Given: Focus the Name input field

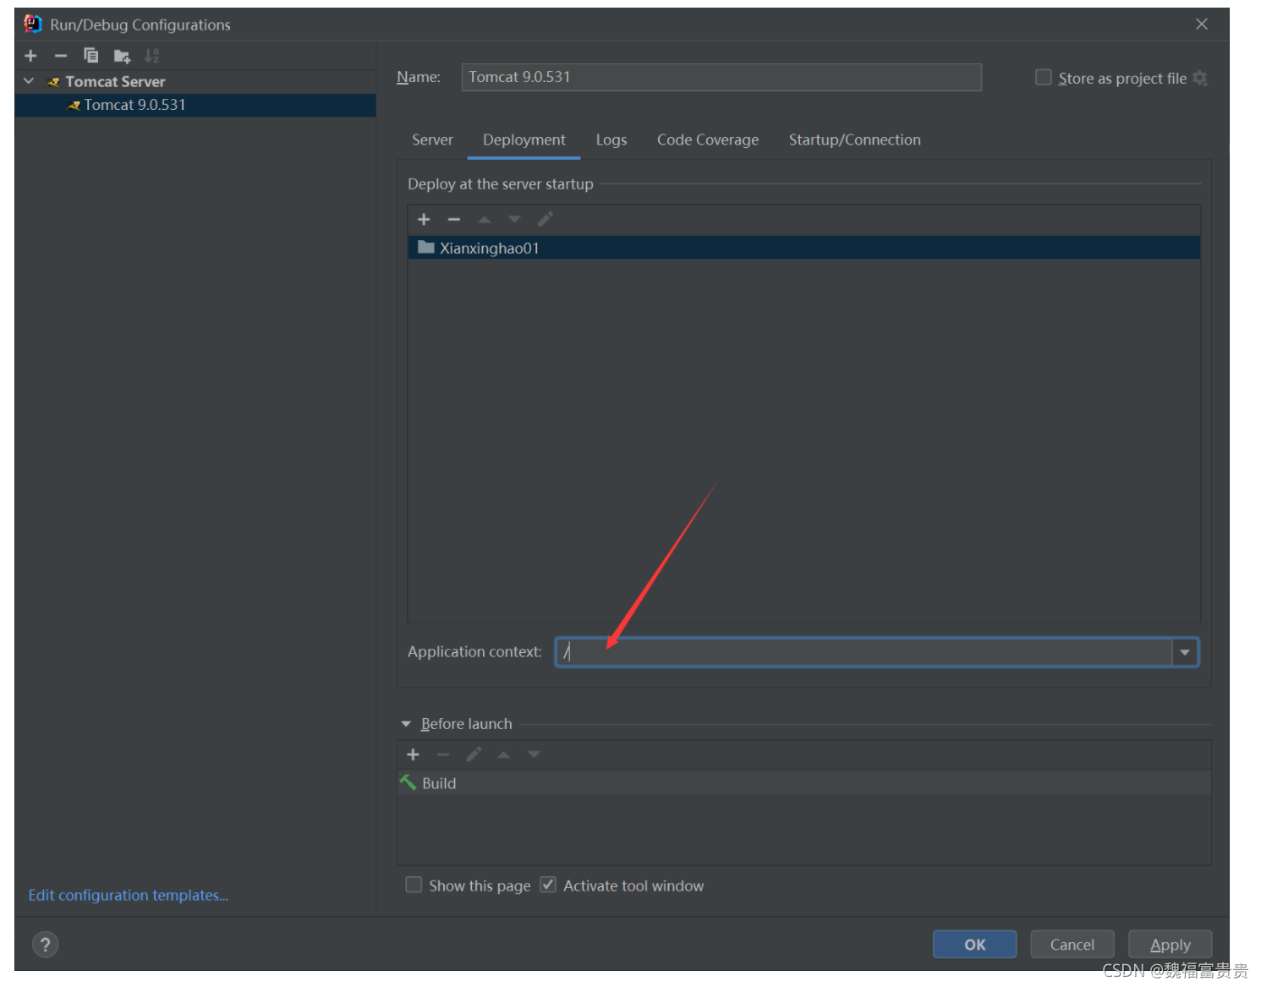Looking at the screenshot, I should [x=721, y=77].
